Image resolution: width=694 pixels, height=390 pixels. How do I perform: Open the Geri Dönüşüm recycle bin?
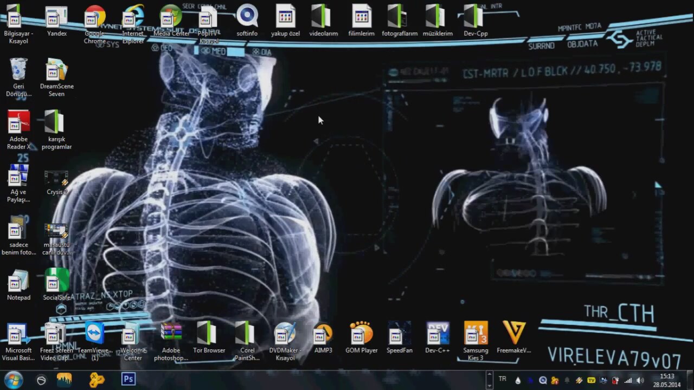[x=18, y=77]
